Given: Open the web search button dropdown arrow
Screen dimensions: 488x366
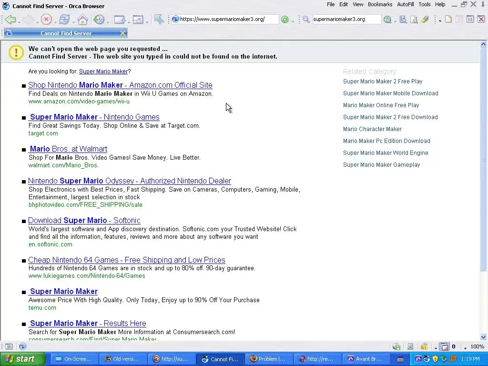Looking at the screenshot, I should 395,21.
